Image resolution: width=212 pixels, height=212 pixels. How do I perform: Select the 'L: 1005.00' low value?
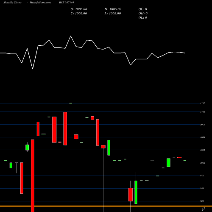click(x=113, y=14)
